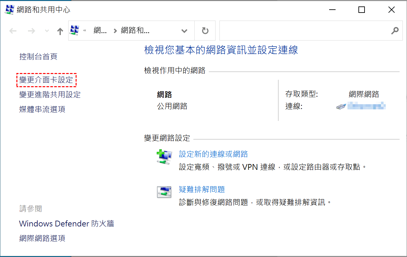Click the network icon in address bar
Screen dimensions: 407x257
[75, 31]
